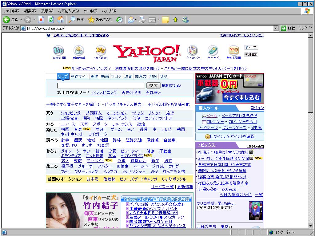
Task: Open ファイル(F) menu
Action: [x=11, y=11]
